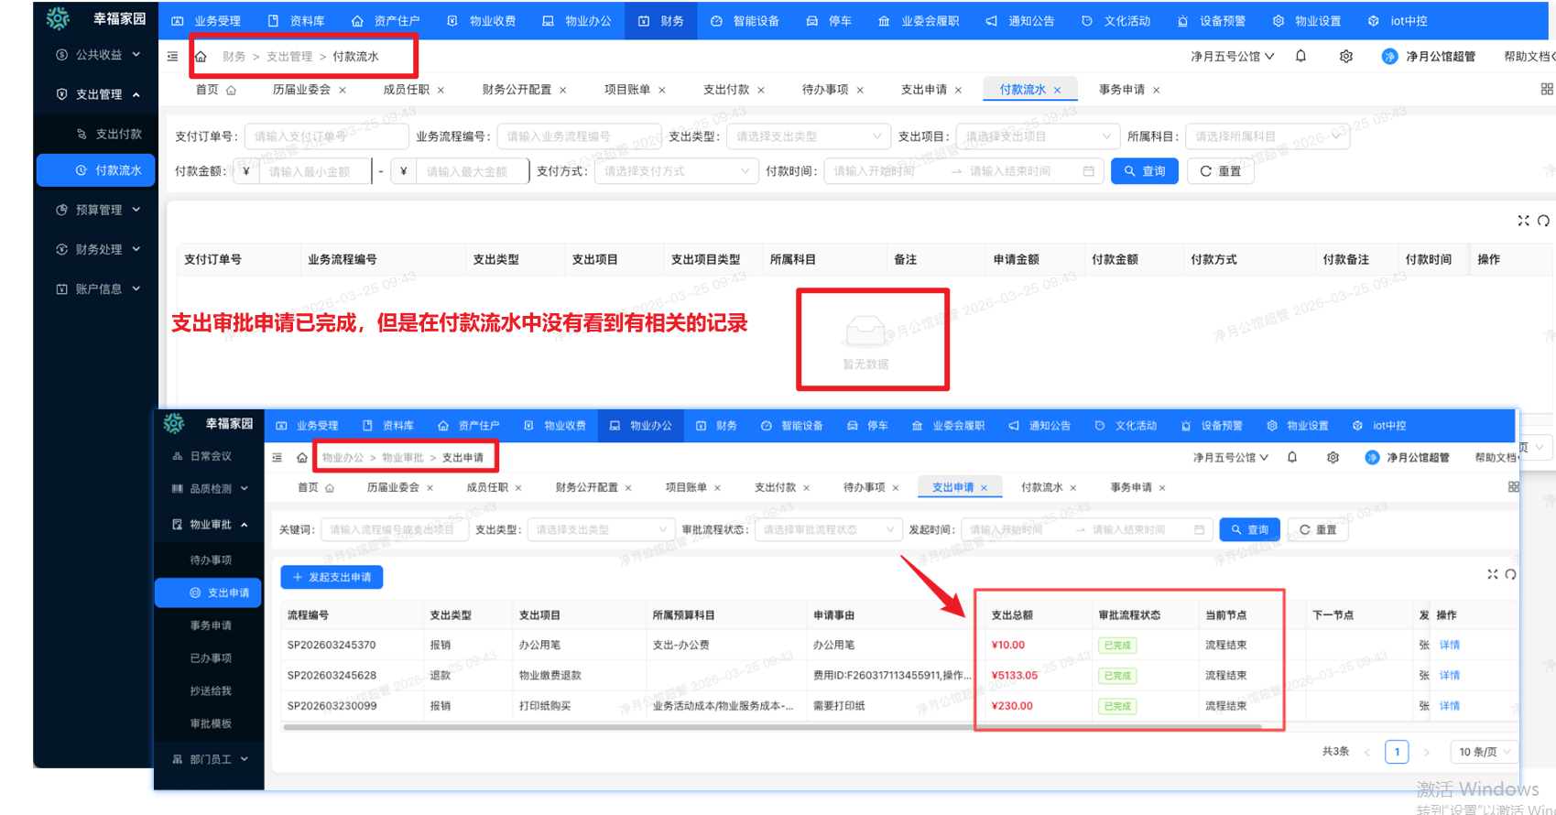
Task: Select 审批模板 in the sidebar menu
Action: 211,723
